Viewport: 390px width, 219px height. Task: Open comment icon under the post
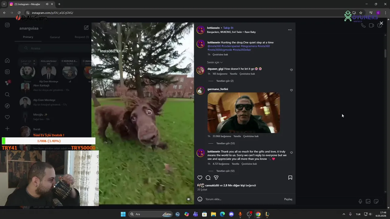[208, 178]
